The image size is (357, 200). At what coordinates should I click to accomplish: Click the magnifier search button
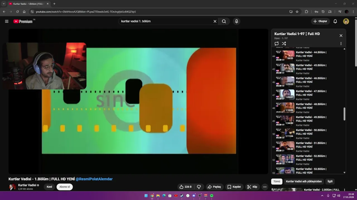tap(224, 21)
